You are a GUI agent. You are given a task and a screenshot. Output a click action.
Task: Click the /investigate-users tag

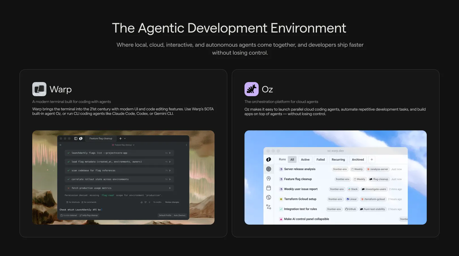pos(374,189)
